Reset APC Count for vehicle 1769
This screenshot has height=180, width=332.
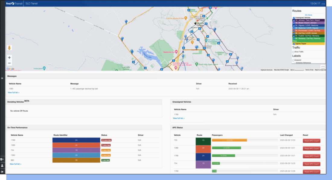pyautogui.click(x=311, y=172)
